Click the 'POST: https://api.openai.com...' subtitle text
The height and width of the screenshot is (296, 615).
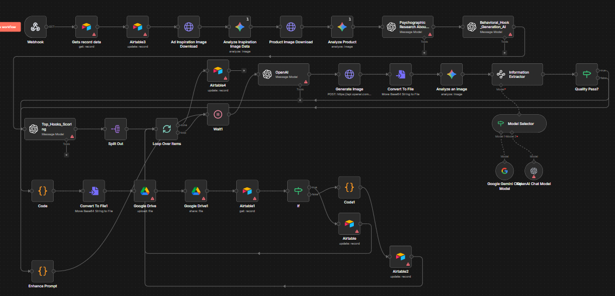(x=349, y=94)
